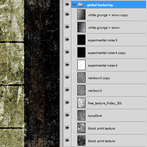Select layer name white grunge + snow
147x147 pixels.
(x=104, y=28)
